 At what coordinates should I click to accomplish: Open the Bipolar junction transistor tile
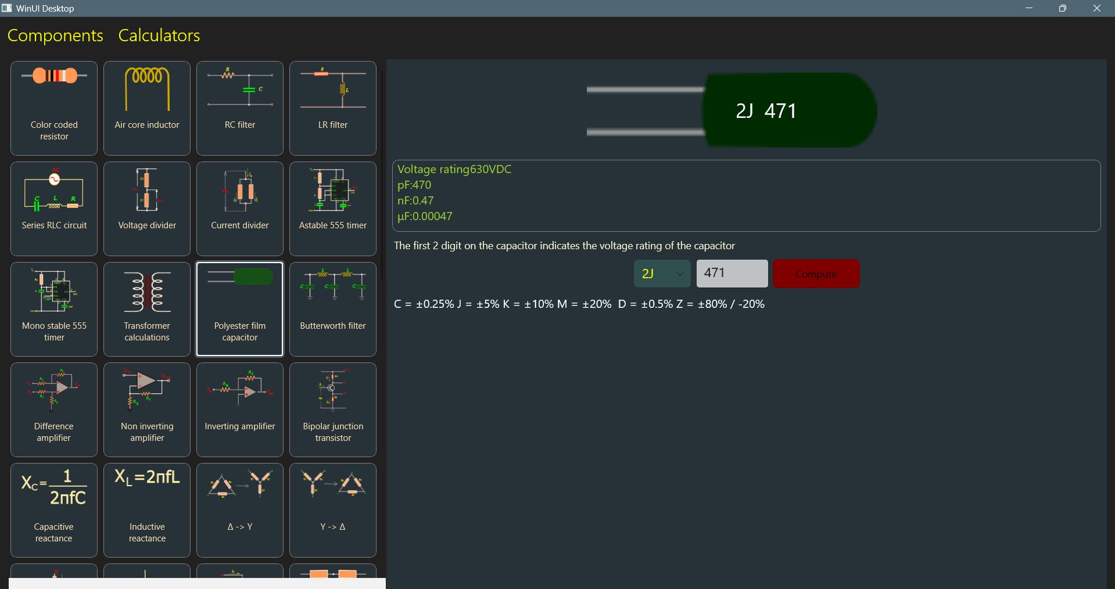point(333,410)
